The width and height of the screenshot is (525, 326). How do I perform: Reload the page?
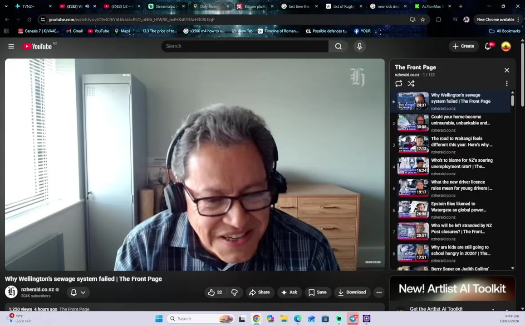29,19
